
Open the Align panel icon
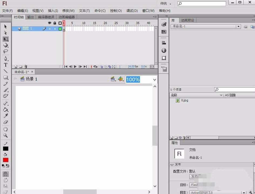tap(164, 42)
